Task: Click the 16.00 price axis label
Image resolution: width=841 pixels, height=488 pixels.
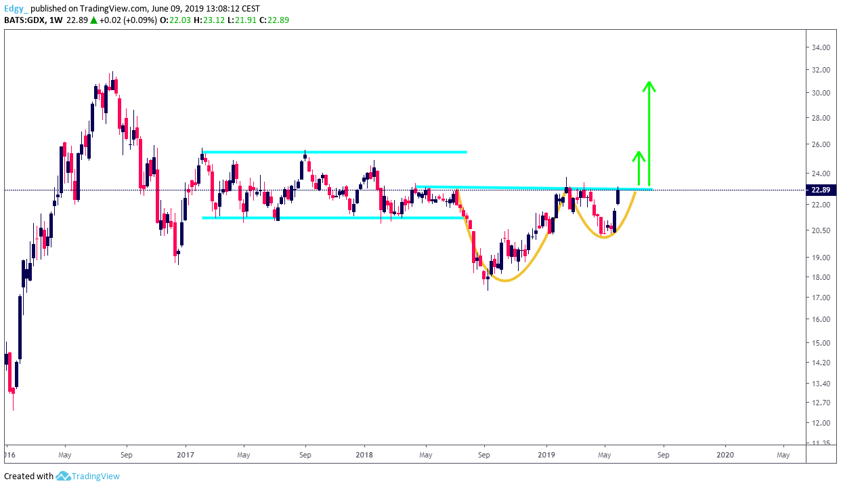Action: point(821,319)
